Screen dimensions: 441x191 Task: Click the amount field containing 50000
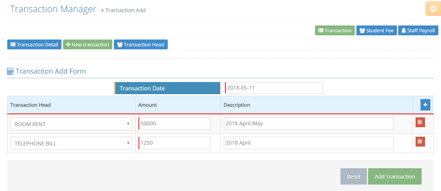pyautogui.click(x=175, y=124)
